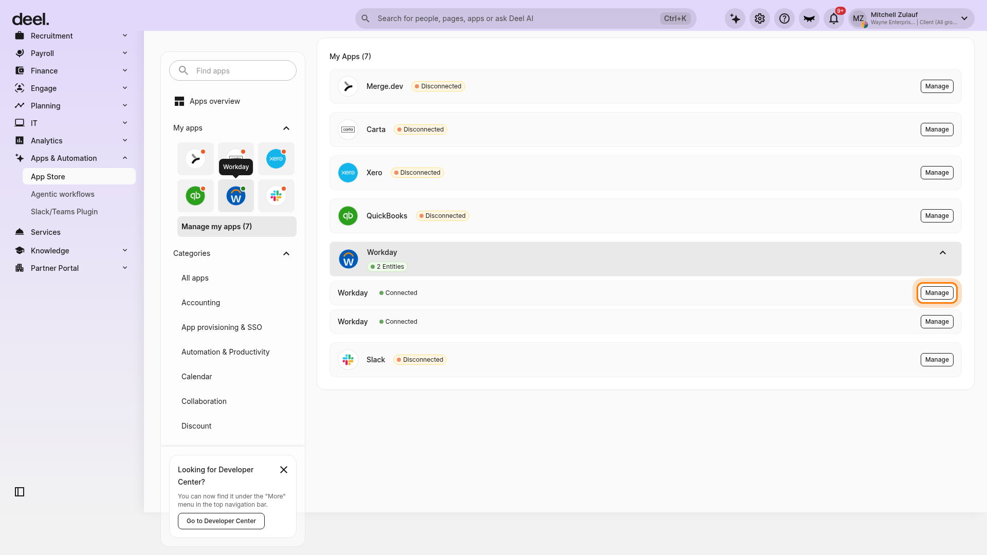987x555 pixels.
Task: Click Manage for Slack
Action: click(x=937, y=360)
